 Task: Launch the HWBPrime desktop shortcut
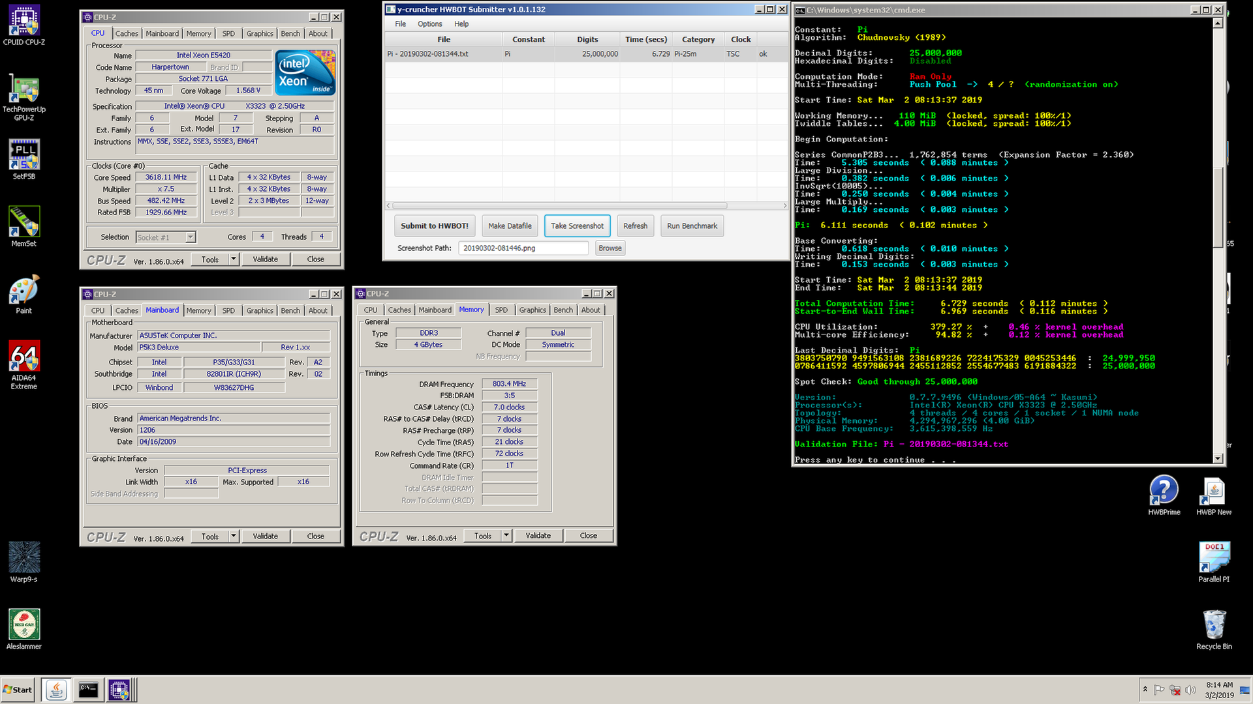1164,495
